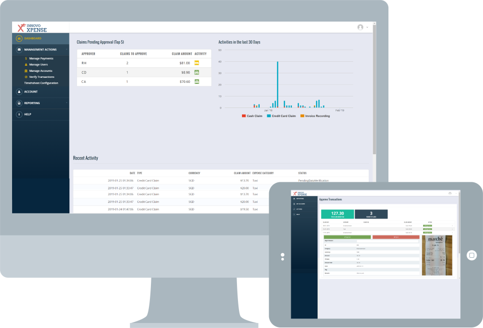Open the dropdown arrow beside the tablet avatar
The image size is (483, 328).
tap(456, 193)
